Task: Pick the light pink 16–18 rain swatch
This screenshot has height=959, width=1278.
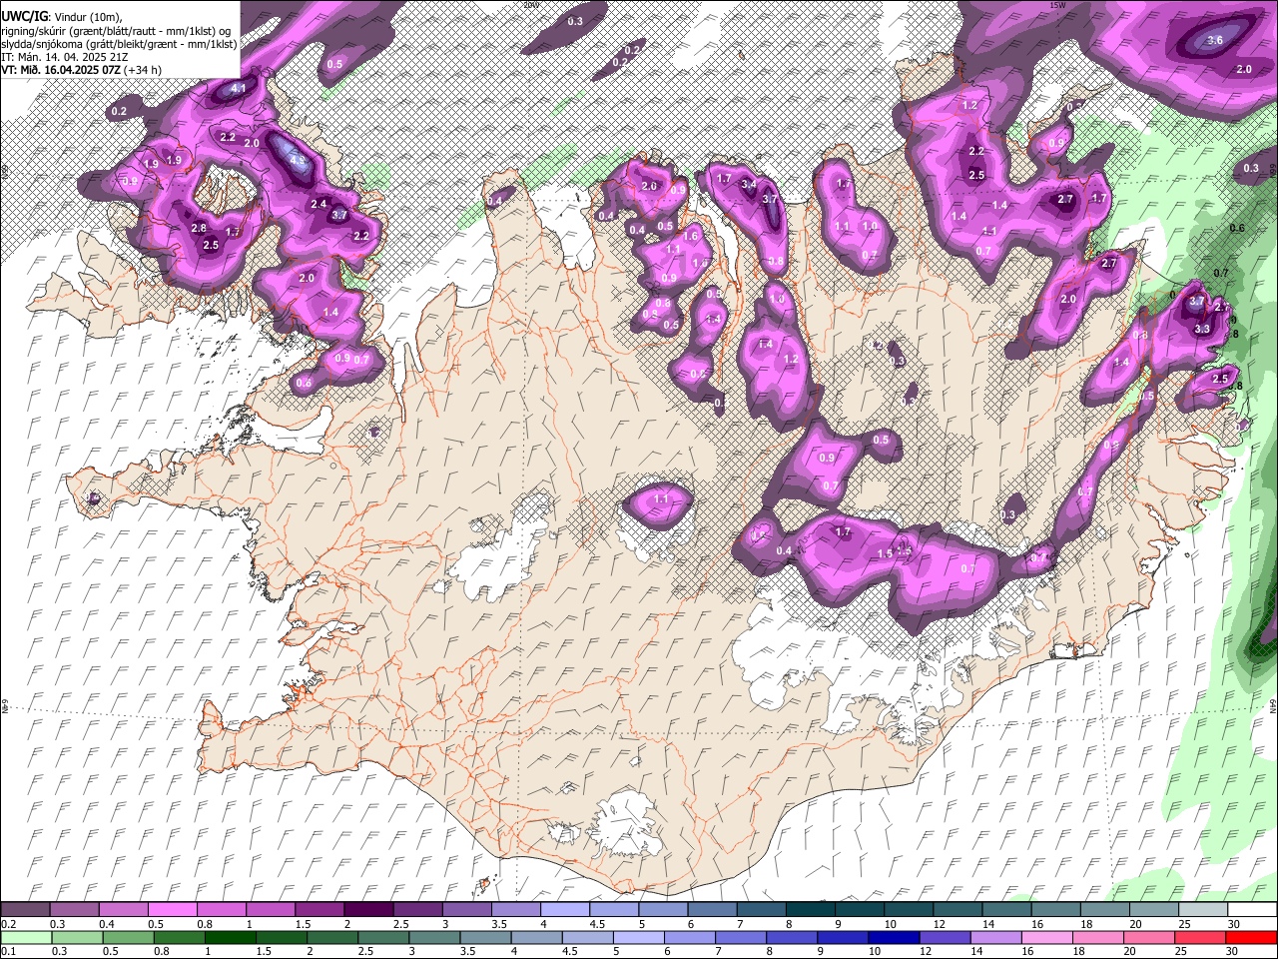Action: (1046, 937)
